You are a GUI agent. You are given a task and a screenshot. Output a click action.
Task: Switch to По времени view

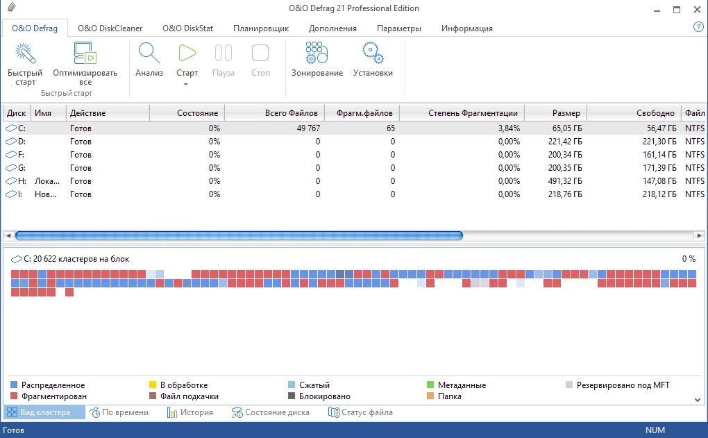pyautogui.click(x=119, y=412)
